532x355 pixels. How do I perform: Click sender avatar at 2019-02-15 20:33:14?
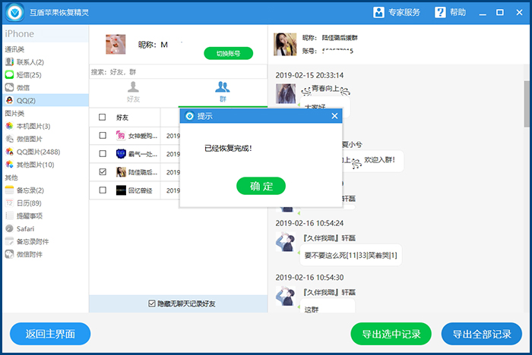[286, 93]
